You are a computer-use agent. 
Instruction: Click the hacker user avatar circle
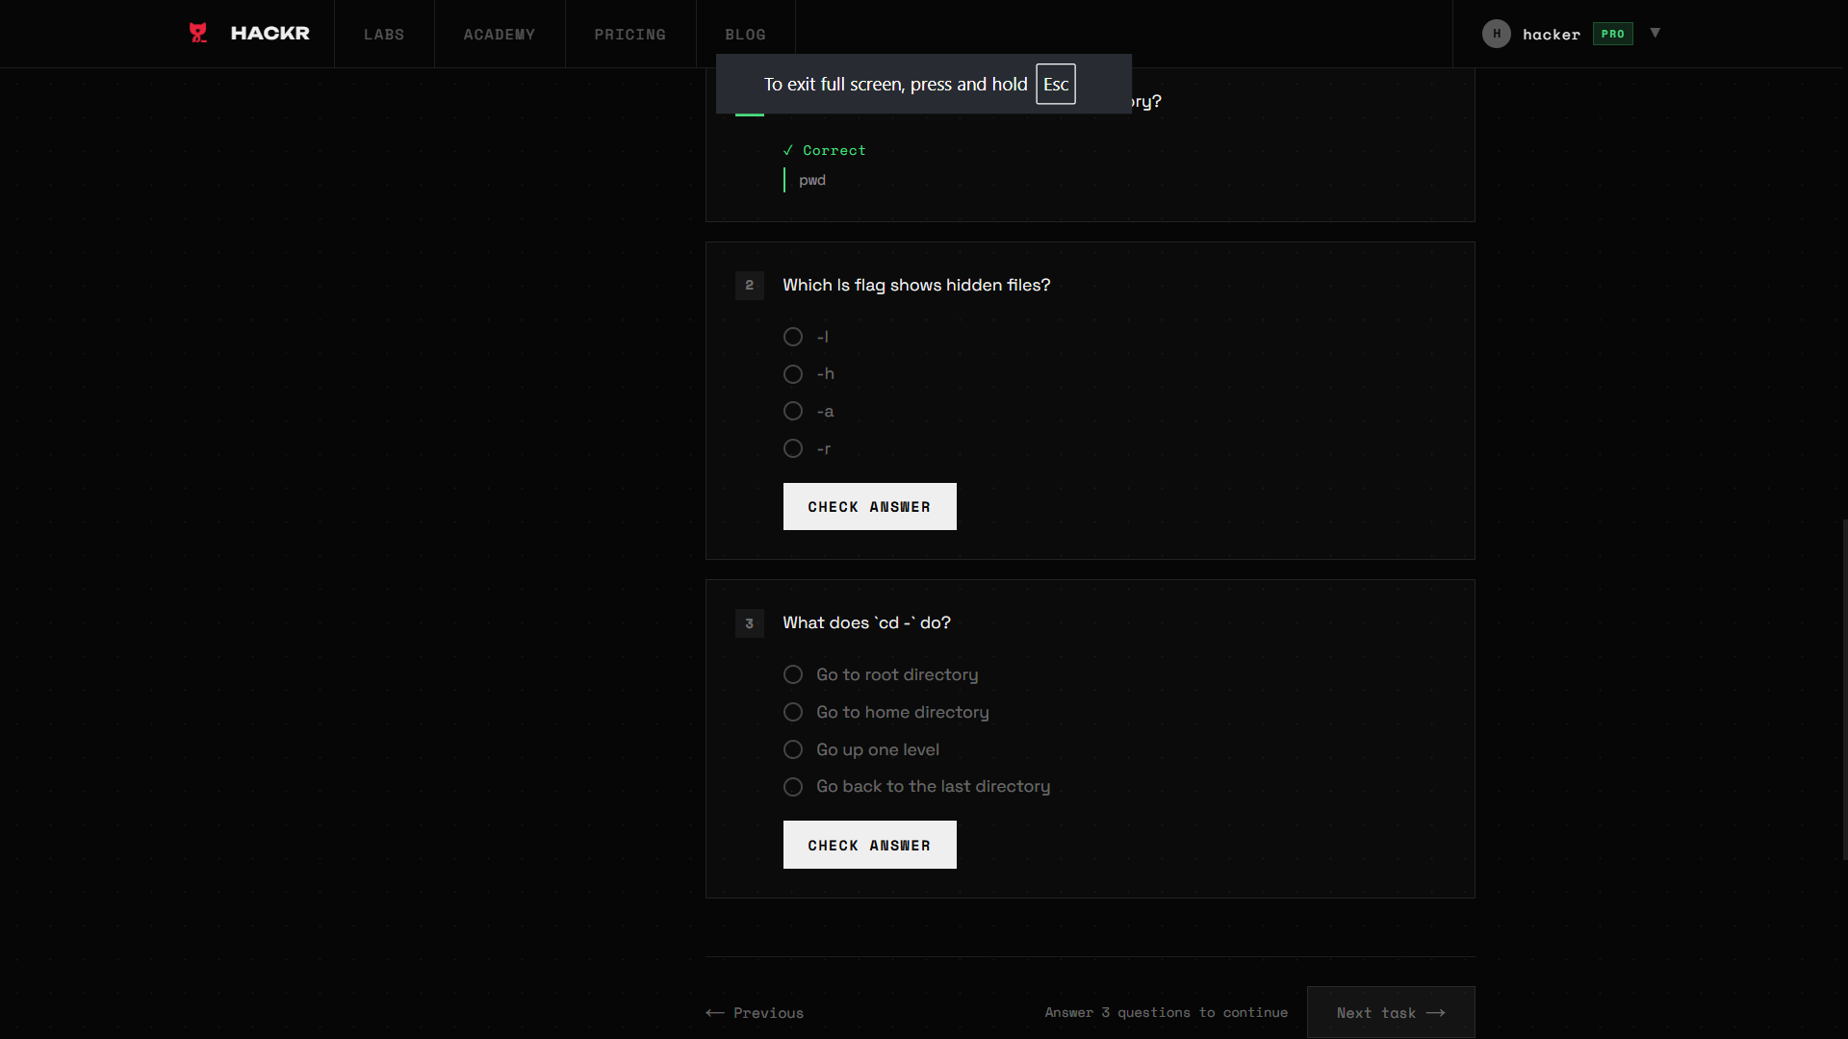tap(1496, 34)
